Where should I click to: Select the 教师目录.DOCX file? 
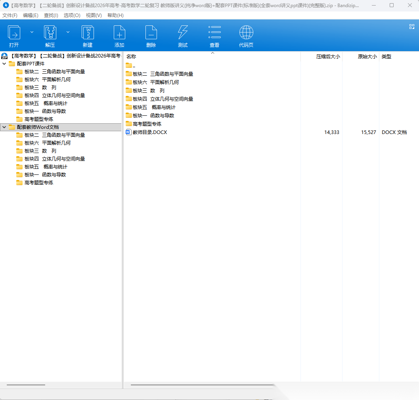tap(150, 132)
